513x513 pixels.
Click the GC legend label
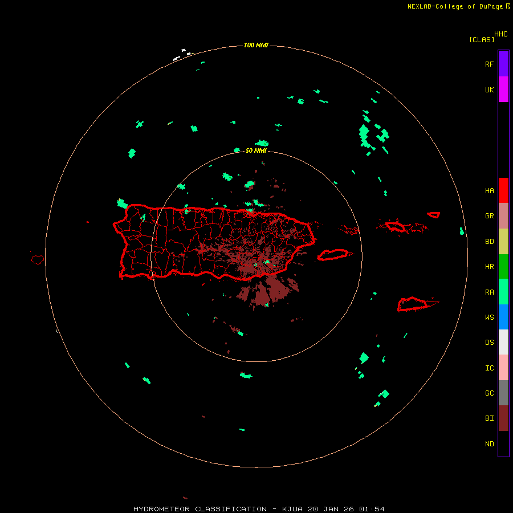[x=489, y=393]
